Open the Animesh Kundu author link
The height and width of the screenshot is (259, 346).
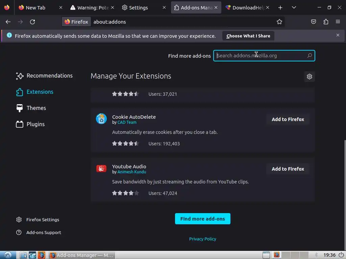(x=132, y=172)
